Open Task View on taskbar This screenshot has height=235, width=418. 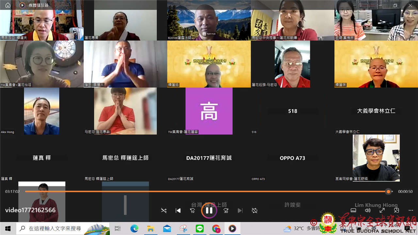[118, 228]
